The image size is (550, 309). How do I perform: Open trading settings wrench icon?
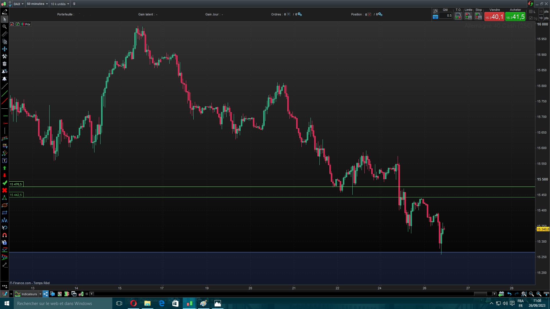pos(435,11)
